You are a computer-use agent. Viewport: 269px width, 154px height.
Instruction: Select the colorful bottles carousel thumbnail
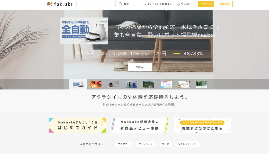[x=131, y=84]
